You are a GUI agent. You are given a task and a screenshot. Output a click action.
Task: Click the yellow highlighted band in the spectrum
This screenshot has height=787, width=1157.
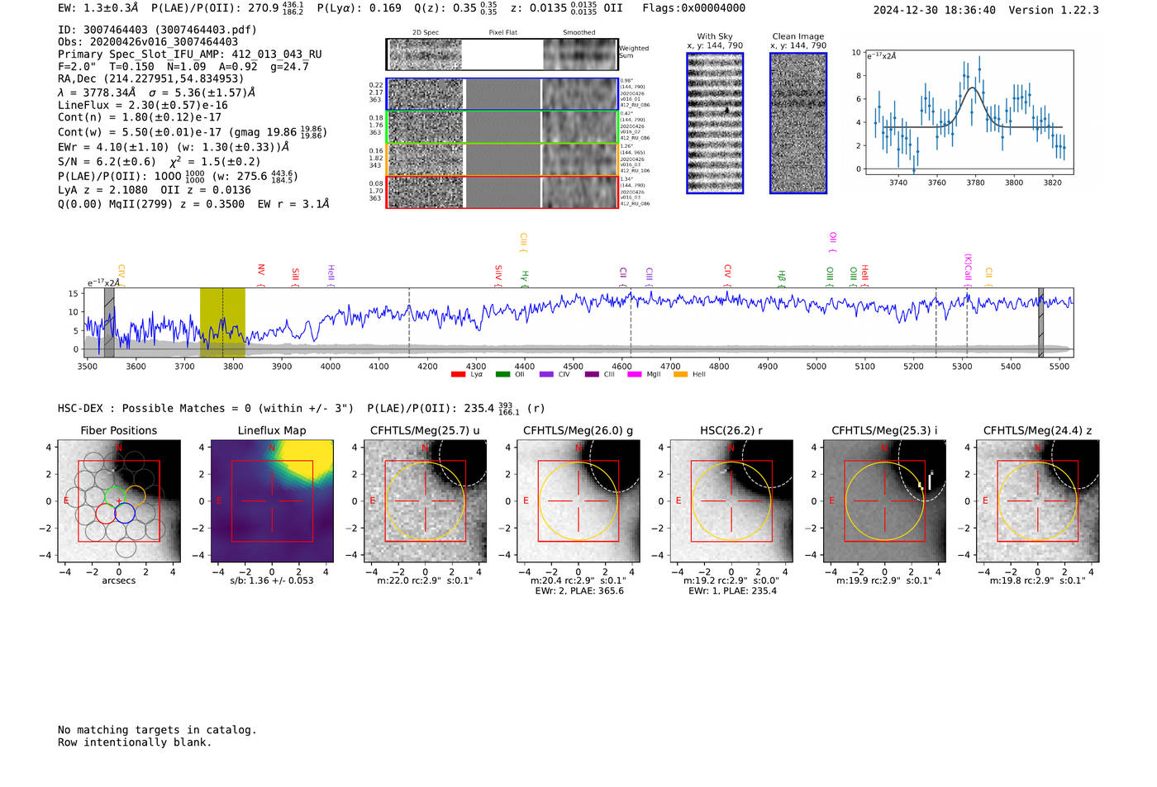[x=222, y=322]
